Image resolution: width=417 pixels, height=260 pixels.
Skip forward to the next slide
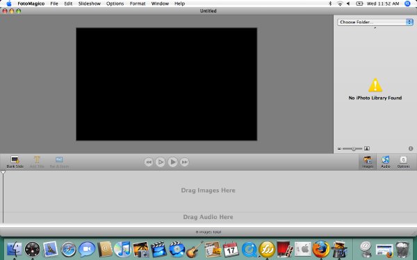click(x=184, y=162)
